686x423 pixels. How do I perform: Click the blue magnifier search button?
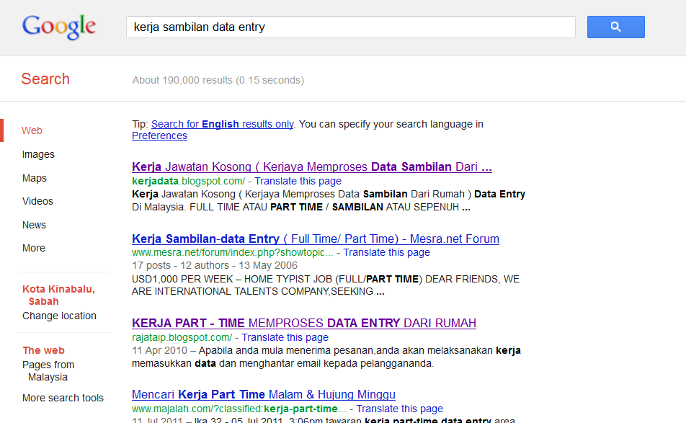[x=615, y=27]
